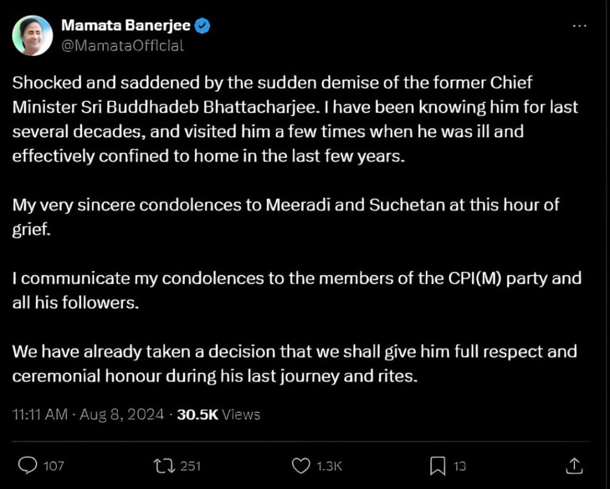Screen dimensions: 610x489
Task: View the 30.5K Views analytics
Action: tap(219, 415)
